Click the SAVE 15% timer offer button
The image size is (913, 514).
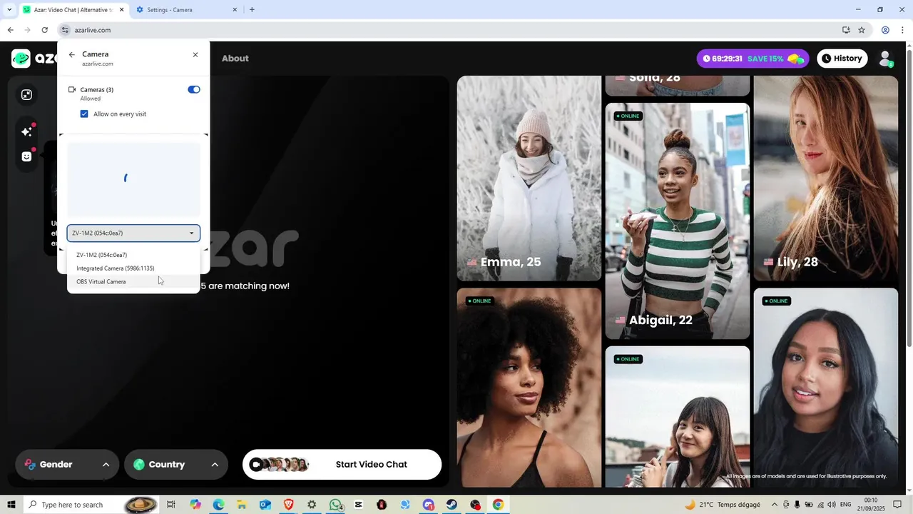[753, 59]
